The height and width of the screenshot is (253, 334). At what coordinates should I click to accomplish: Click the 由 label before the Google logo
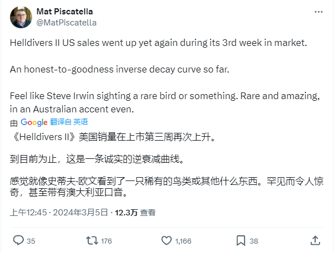click(x=14, y=122)
